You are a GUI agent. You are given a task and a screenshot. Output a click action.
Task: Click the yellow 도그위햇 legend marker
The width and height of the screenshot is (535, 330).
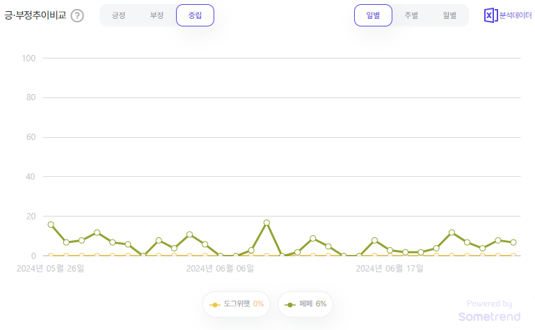pos(214,305)
